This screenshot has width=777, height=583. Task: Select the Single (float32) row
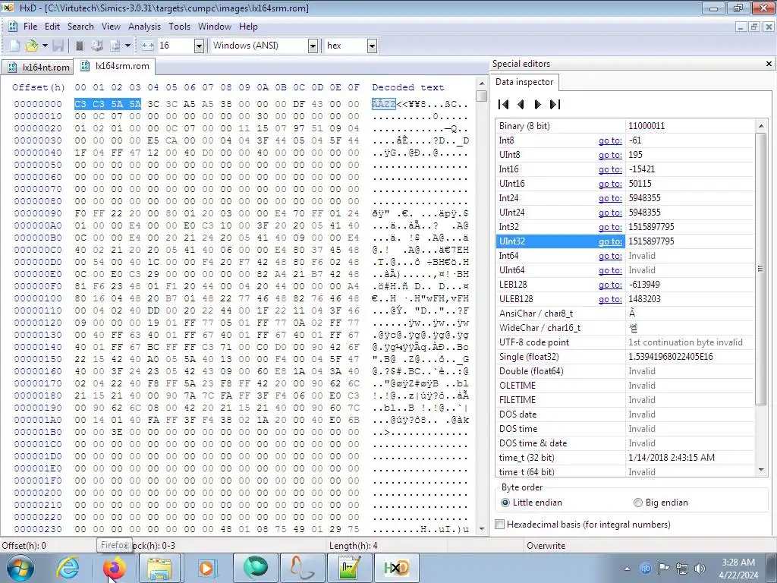click(625, 357)
